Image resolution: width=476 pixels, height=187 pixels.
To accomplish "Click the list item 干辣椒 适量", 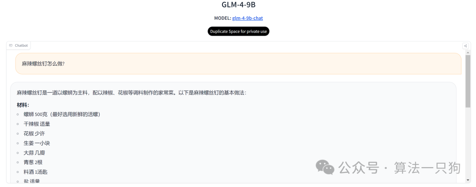I will pos(37,124).
